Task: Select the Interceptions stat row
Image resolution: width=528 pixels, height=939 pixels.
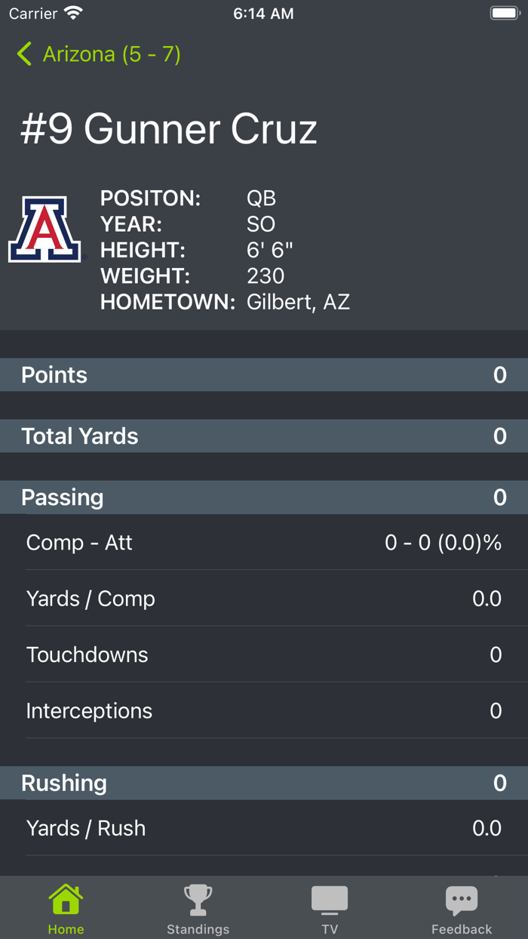Action: (x=264, y=710)
